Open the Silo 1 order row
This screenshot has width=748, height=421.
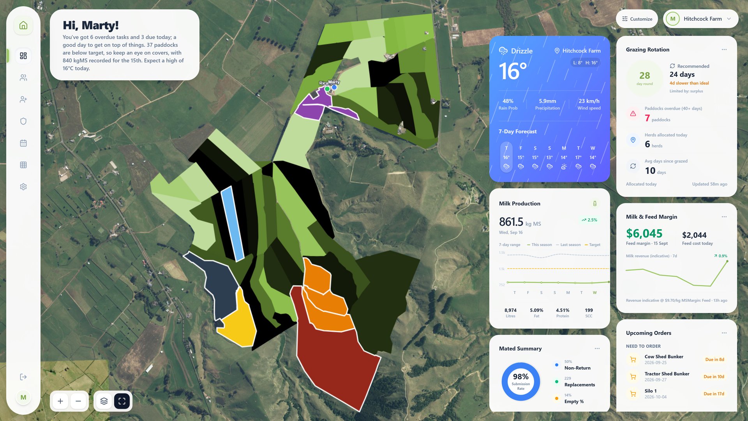pyautogui.click(x=676, y=394)
